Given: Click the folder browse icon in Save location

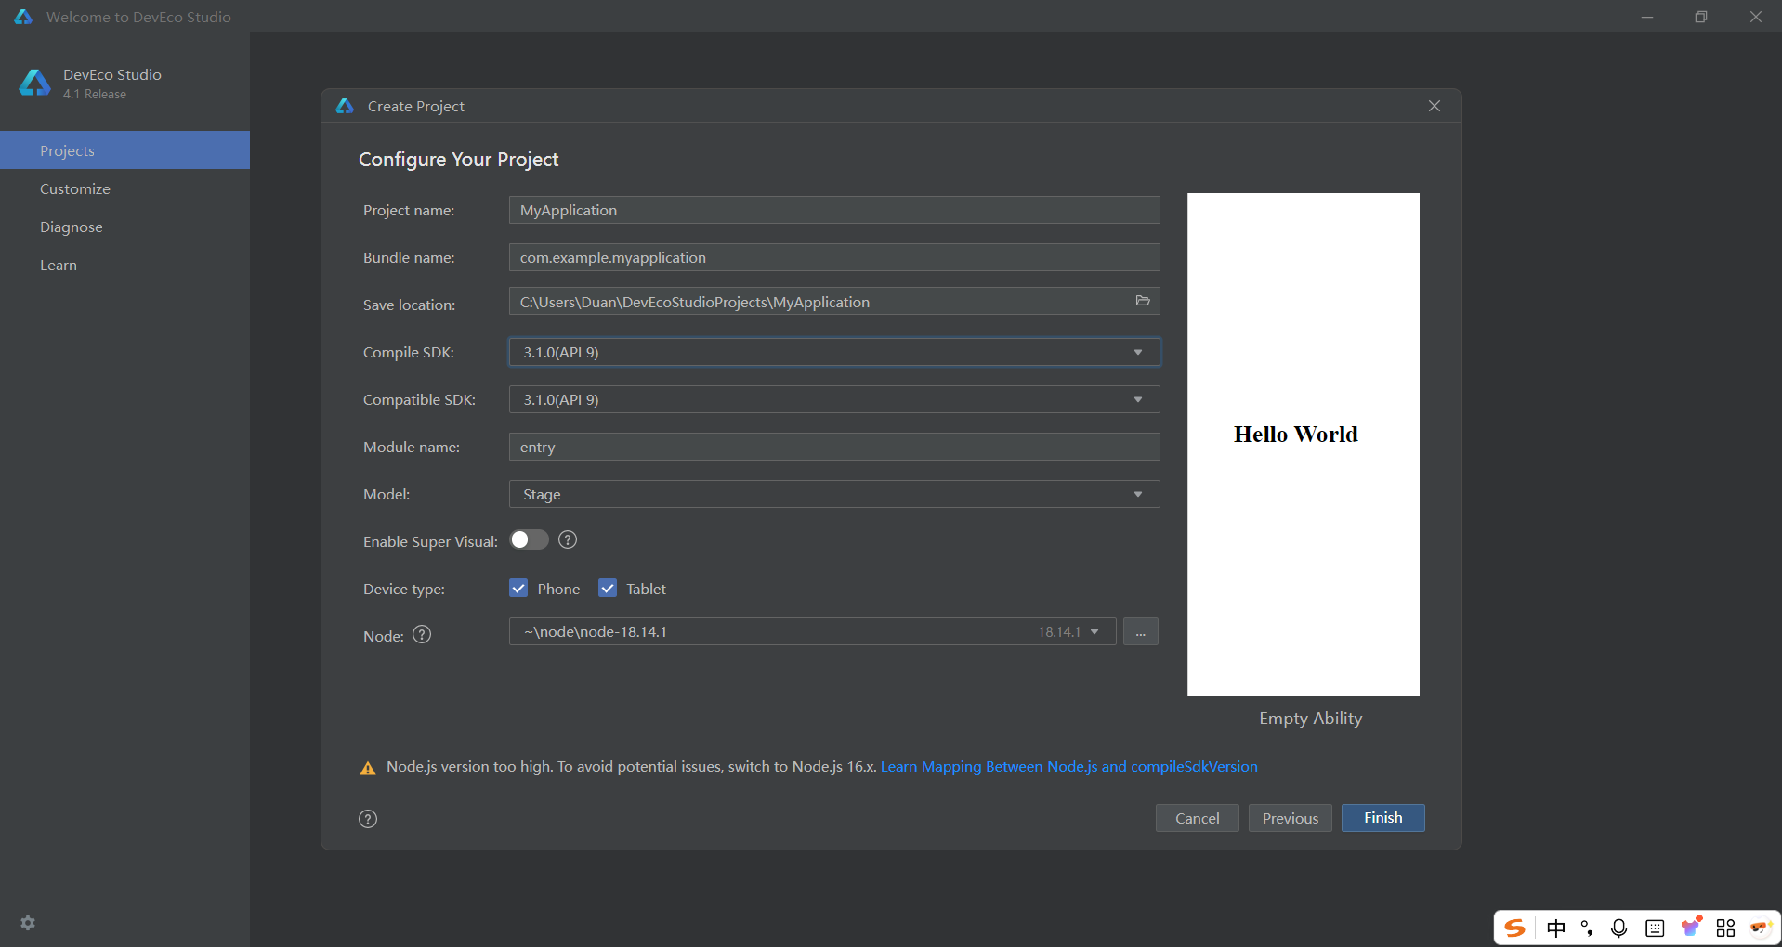Looking at the screenshot, I should click(1143, 301).
